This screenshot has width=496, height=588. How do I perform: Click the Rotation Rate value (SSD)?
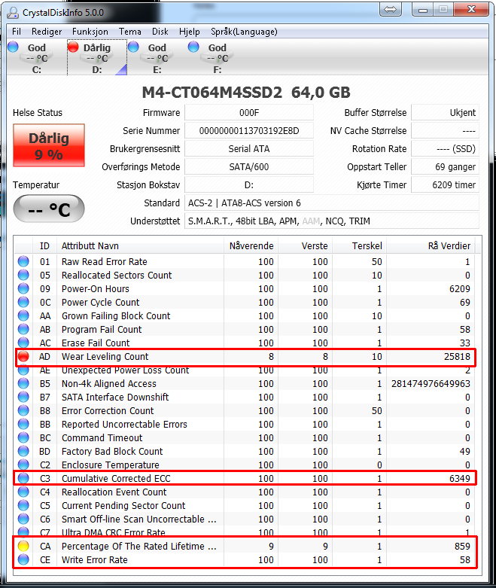445,149
